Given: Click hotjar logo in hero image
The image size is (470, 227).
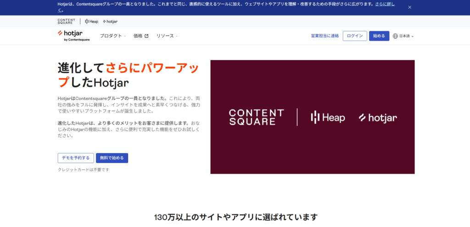Looking at the screenshot, I should (378, 118).
